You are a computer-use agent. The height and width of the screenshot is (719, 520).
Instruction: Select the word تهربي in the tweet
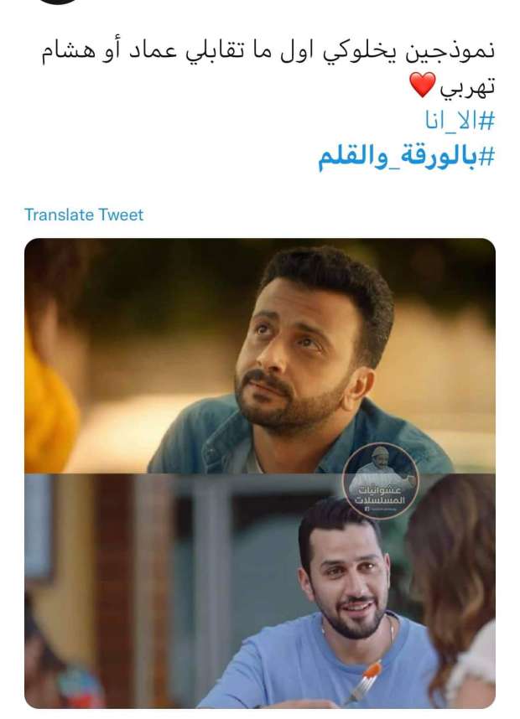[x=467, y=87]
